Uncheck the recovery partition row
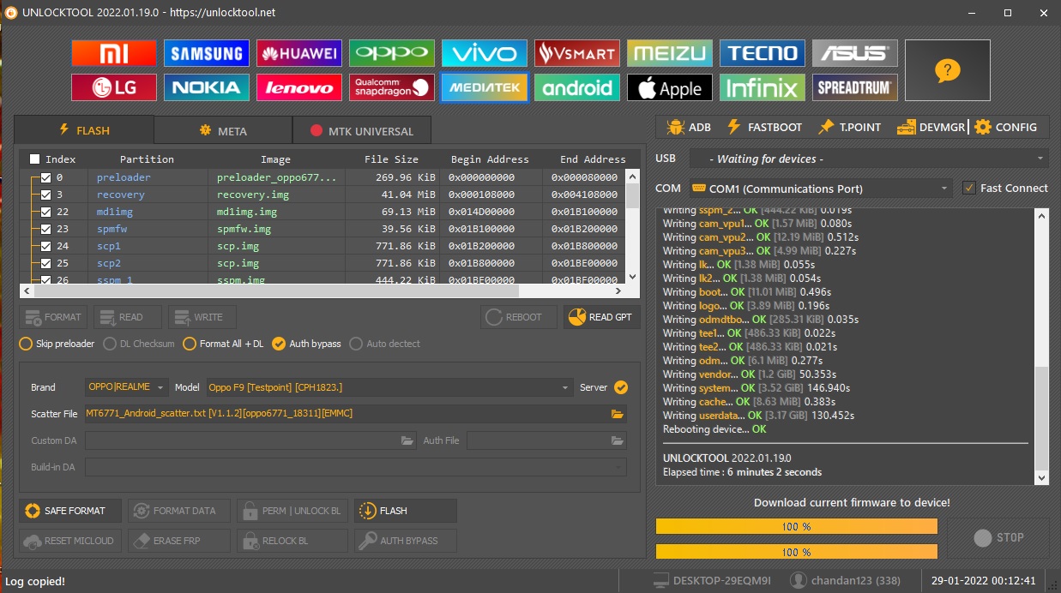The image size is (1061, 593). [x=45, y=195]
